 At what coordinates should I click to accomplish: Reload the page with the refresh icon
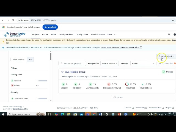(x=13, y=20)
